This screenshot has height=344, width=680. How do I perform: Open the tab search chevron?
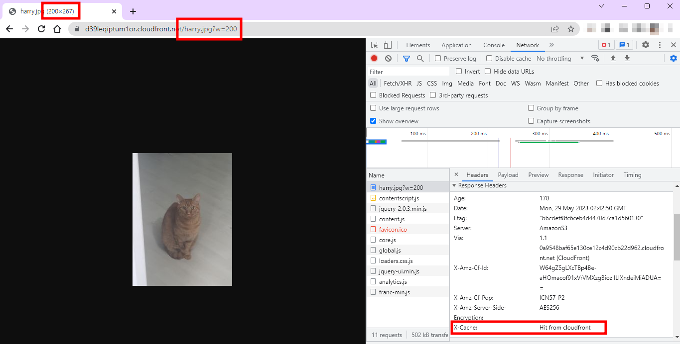[x=601, y=6]
